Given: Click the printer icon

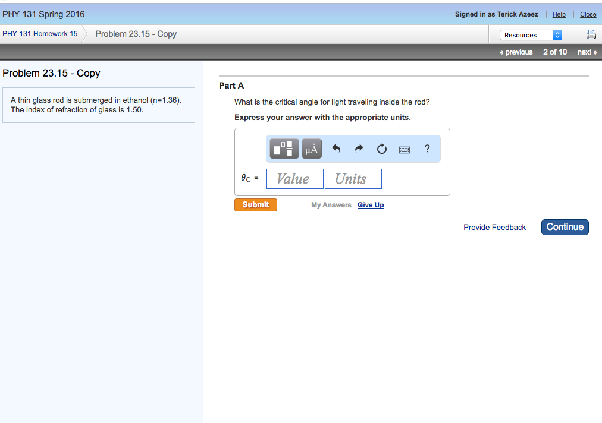Looking at the screenshot, I should coord(591,35).
